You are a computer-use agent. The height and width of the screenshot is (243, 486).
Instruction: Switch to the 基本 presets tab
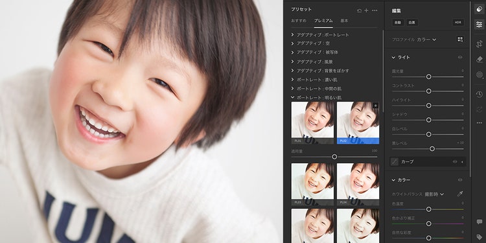click(x=344, y=21)
